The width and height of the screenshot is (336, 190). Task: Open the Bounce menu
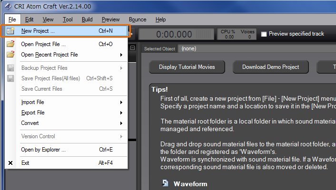coord(138,19)
